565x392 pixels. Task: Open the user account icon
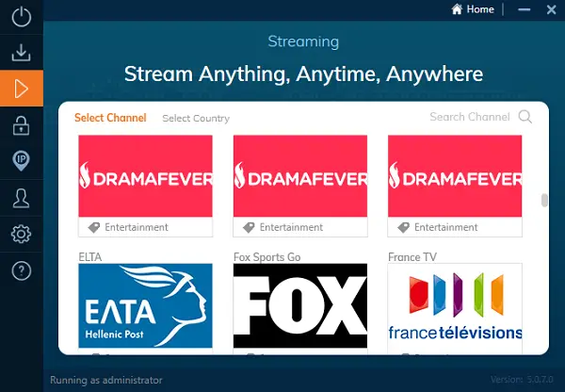click(22, 198)
